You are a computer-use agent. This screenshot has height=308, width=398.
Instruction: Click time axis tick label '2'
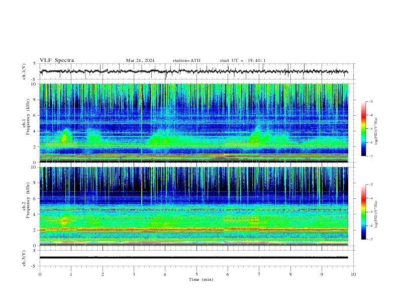103,274
